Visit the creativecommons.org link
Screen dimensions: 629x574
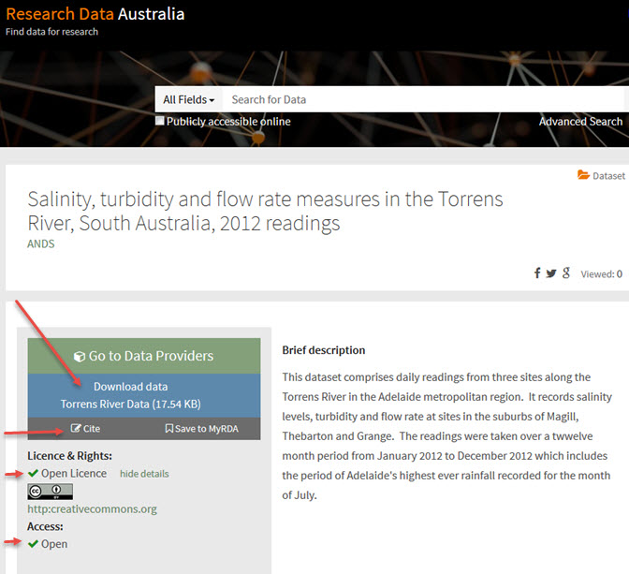(92, 509)
